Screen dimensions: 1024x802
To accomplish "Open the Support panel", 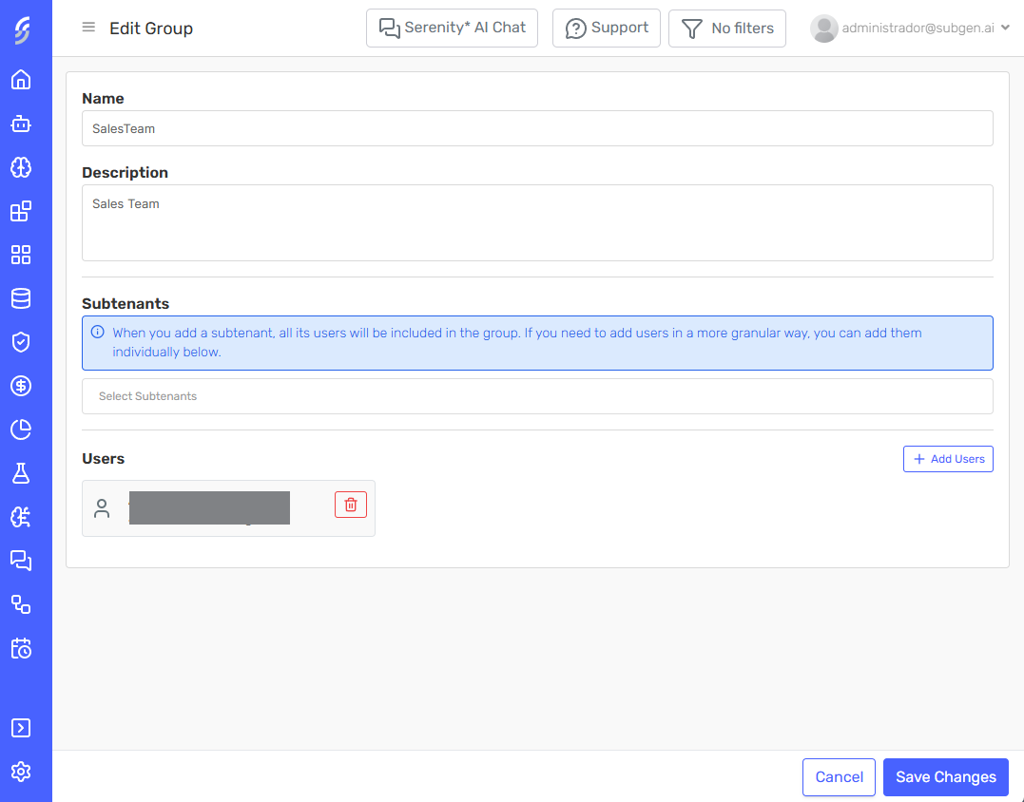I will pos(606,28).
